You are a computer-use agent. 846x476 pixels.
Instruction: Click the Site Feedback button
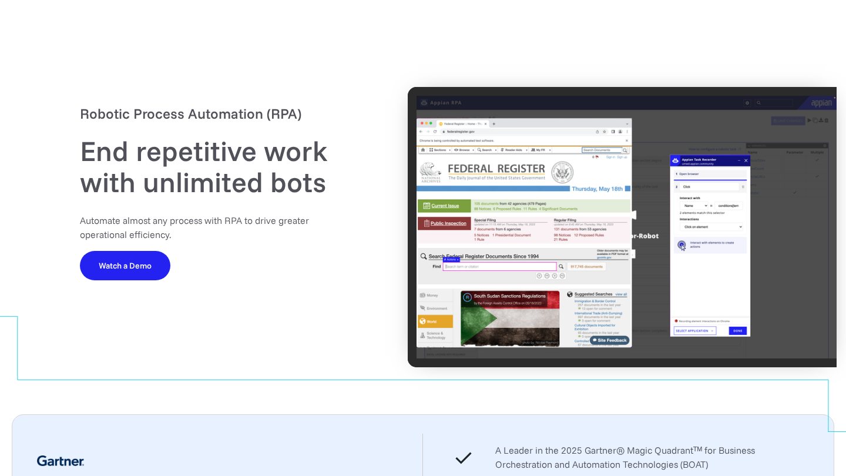[610, 340]
